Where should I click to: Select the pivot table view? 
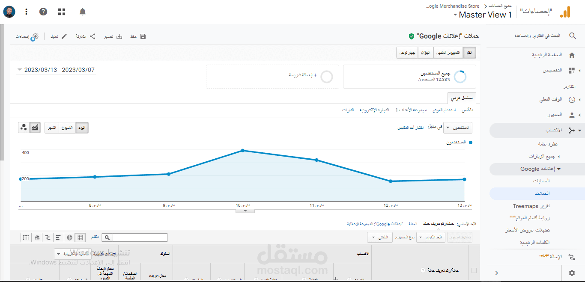pyautogui.click(x=26, y=237)
